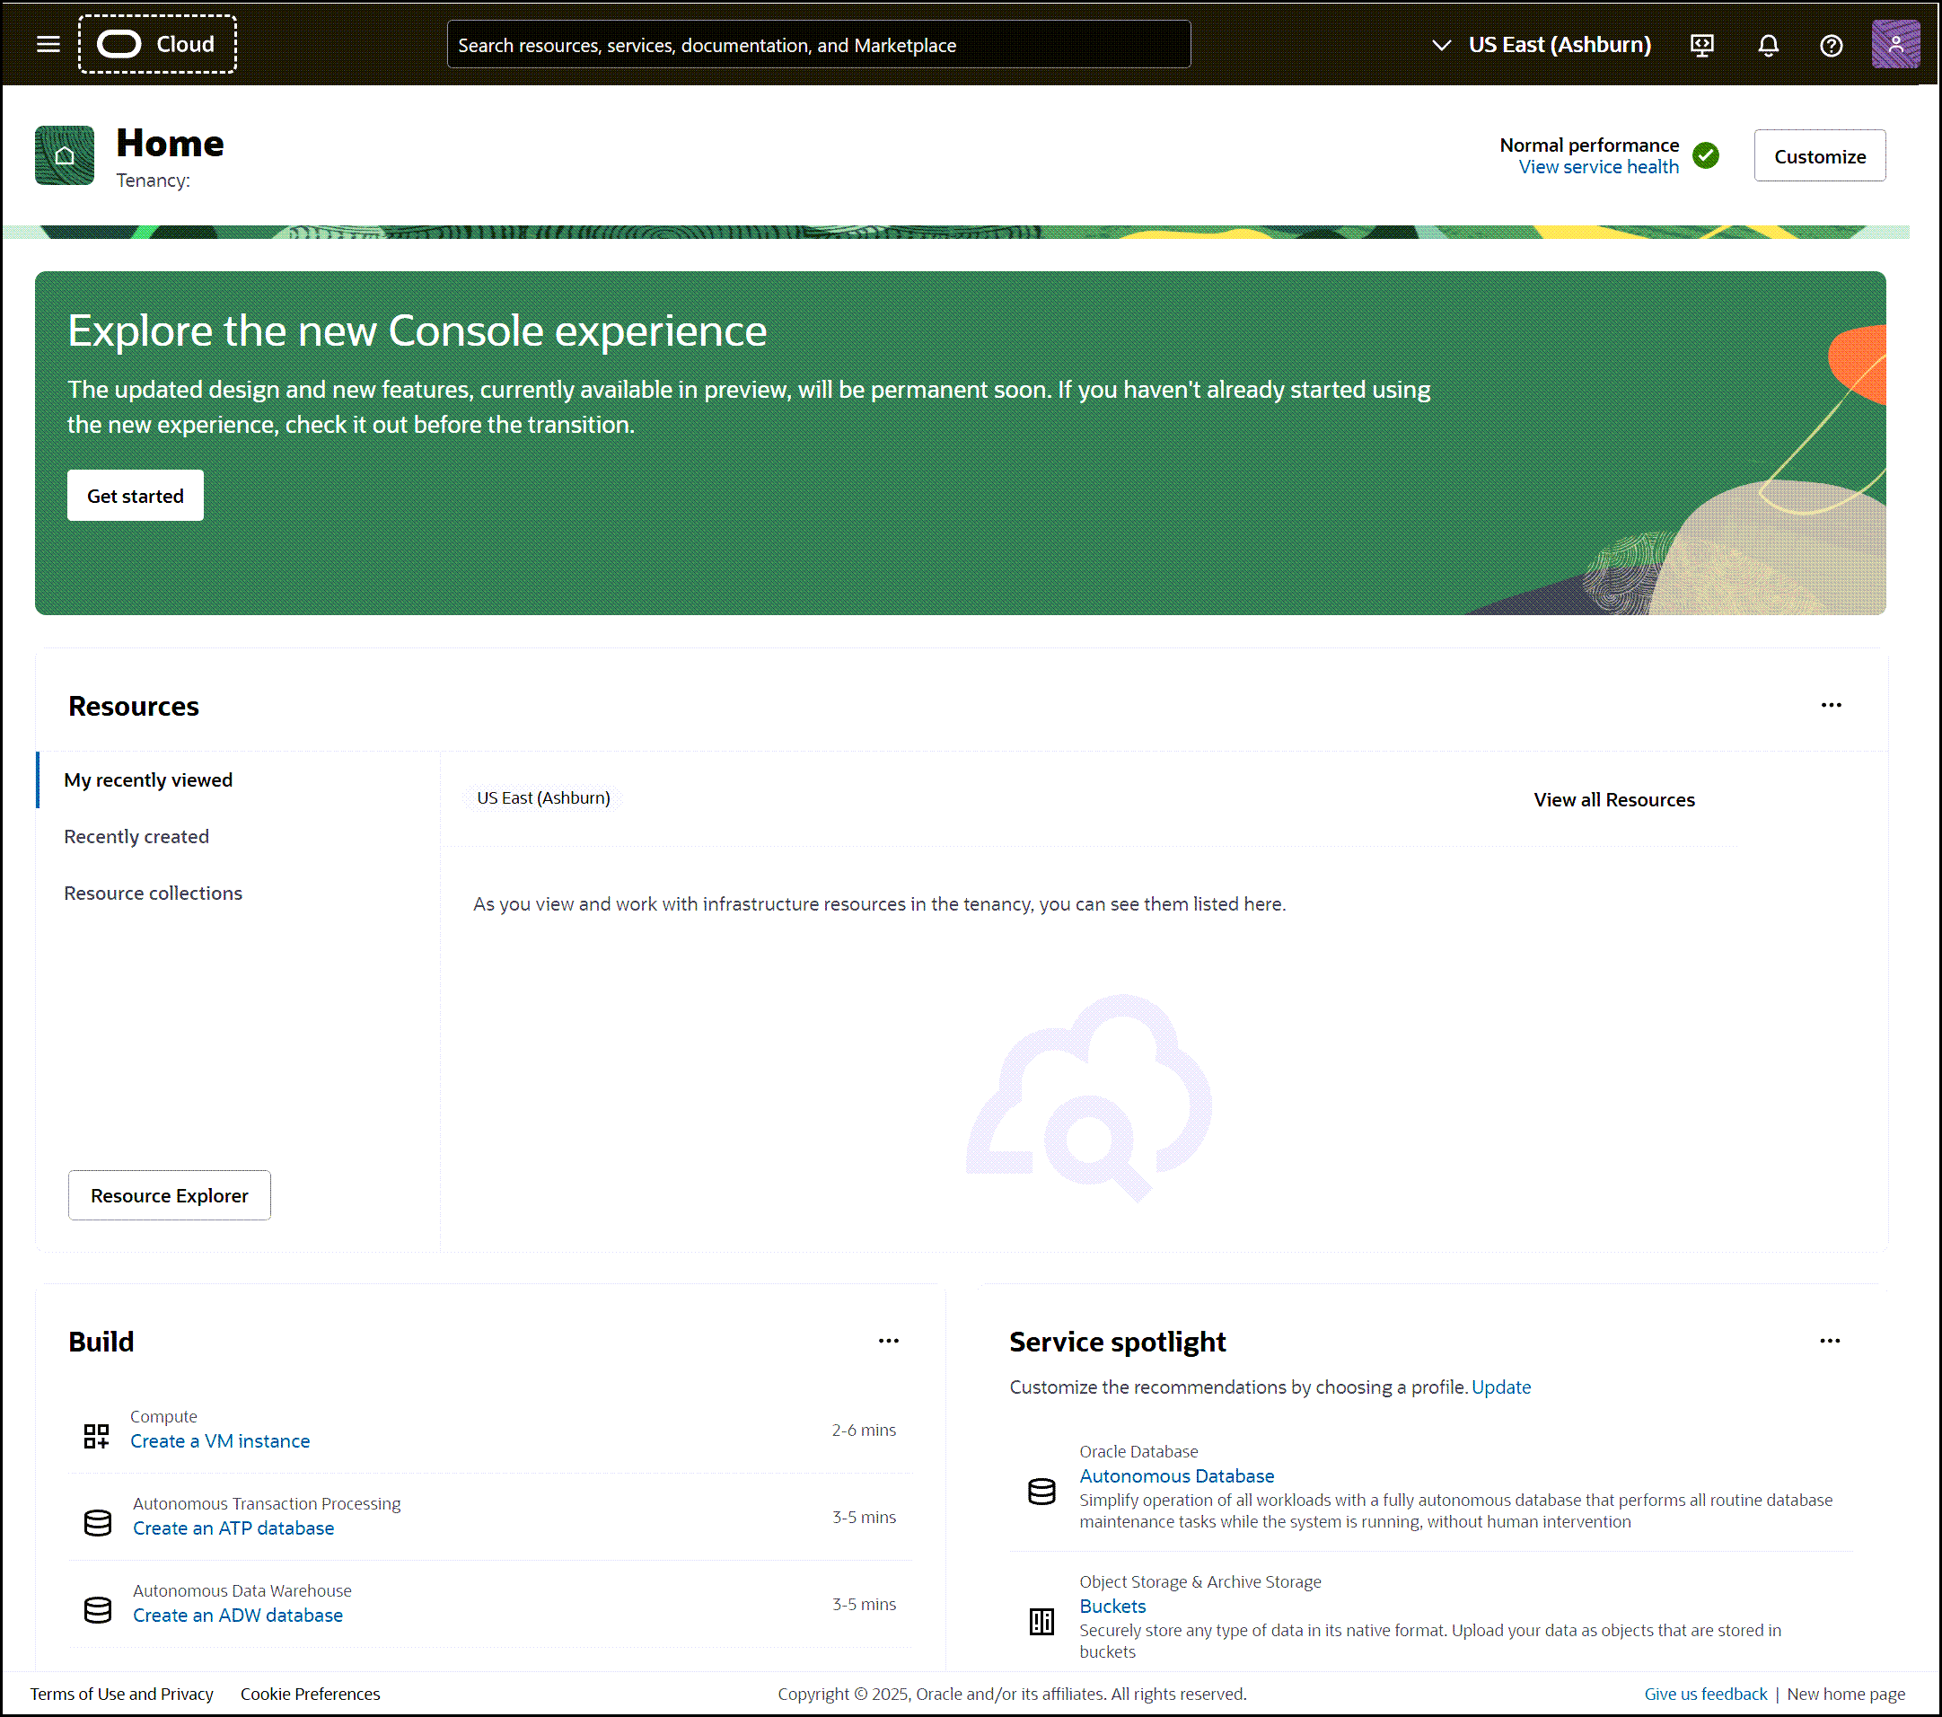
Task: Click the Compute VM instance icon
Action: pos(97,1436)
